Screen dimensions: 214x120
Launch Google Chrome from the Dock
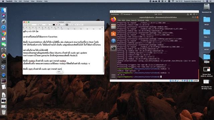click(x=4, y=33)
